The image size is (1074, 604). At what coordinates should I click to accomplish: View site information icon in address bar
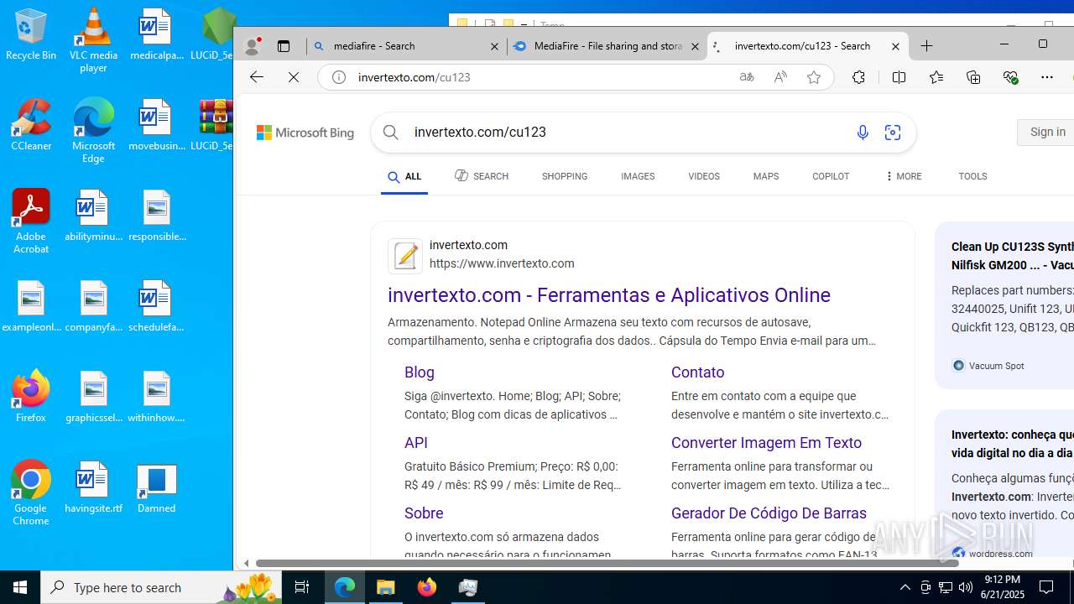(x=339, y=77)
